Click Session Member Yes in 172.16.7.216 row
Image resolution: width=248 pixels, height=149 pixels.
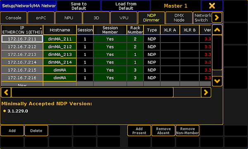pos(110,78)
